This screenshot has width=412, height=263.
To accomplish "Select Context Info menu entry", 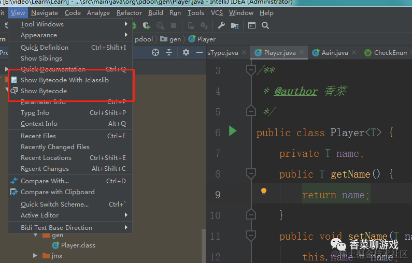I will [x=70, y=124].
